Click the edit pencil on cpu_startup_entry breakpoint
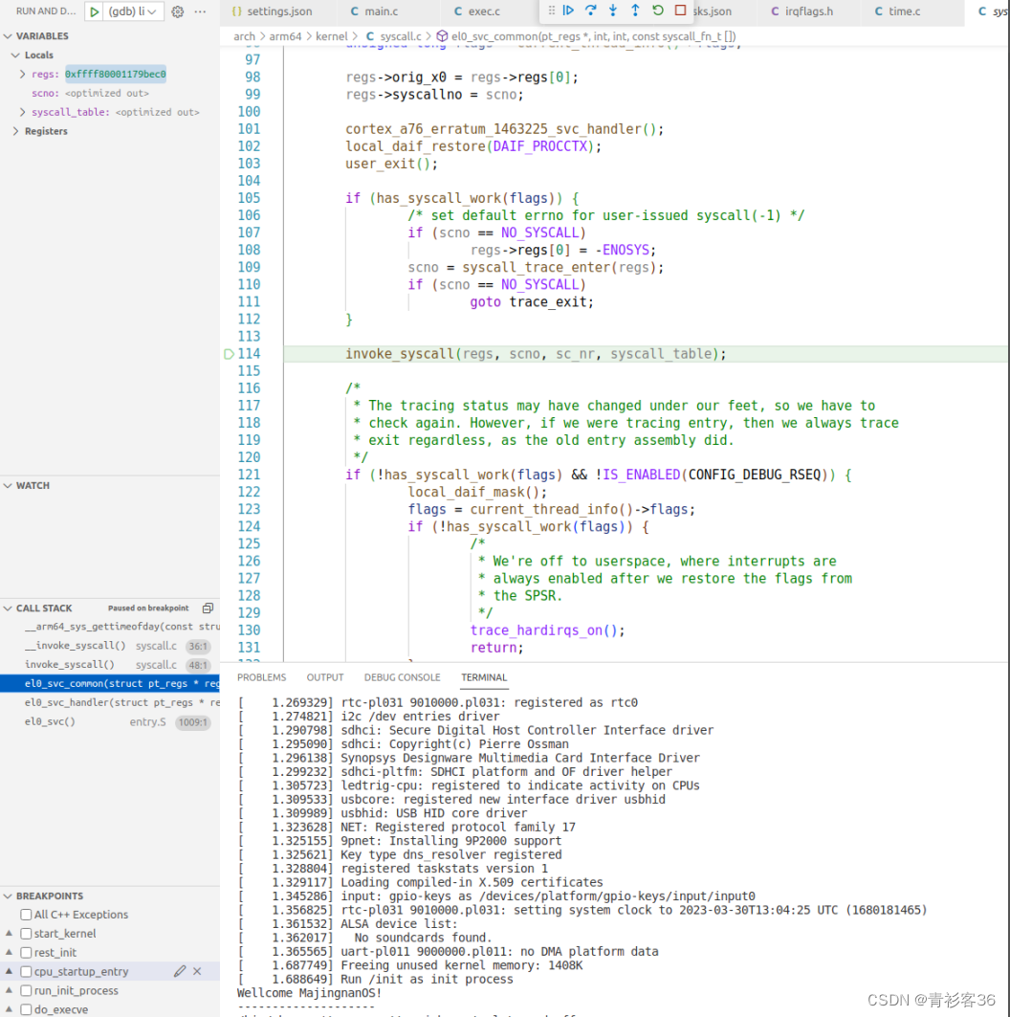 coord(178,970)
